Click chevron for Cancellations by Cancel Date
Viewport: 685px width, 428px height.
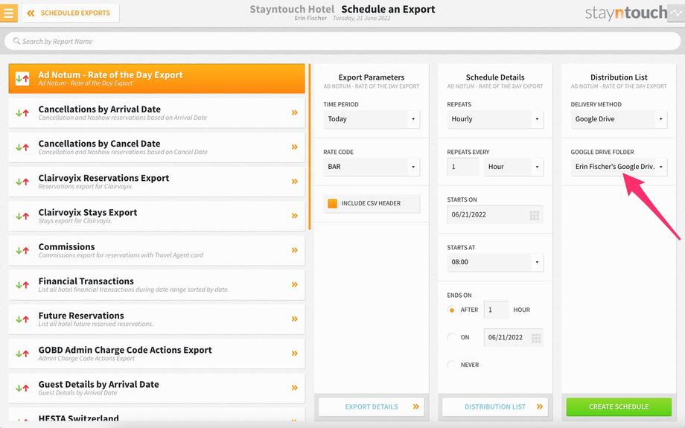[294, 147]
